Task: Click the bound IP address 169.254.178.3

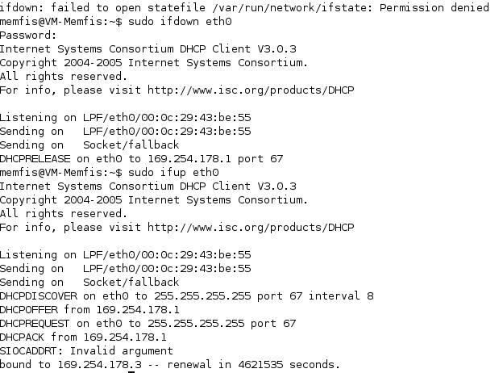Action: (x=99, y=365)
